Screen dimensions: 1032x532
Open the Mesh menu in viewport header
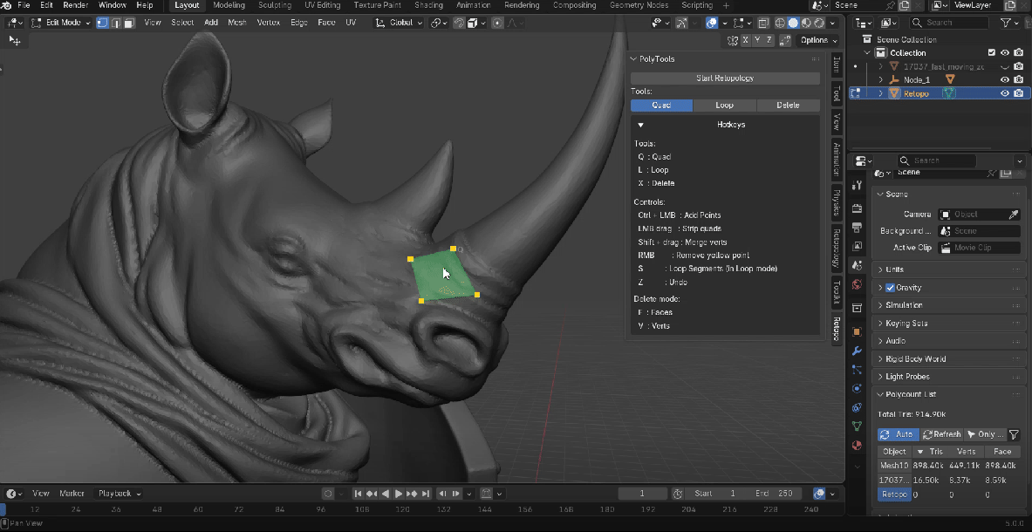pos(237,23)
